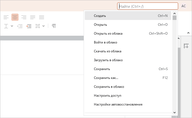Increase paragraph indent
This screenshot has width=192, height=118.
tap(29, 26)
